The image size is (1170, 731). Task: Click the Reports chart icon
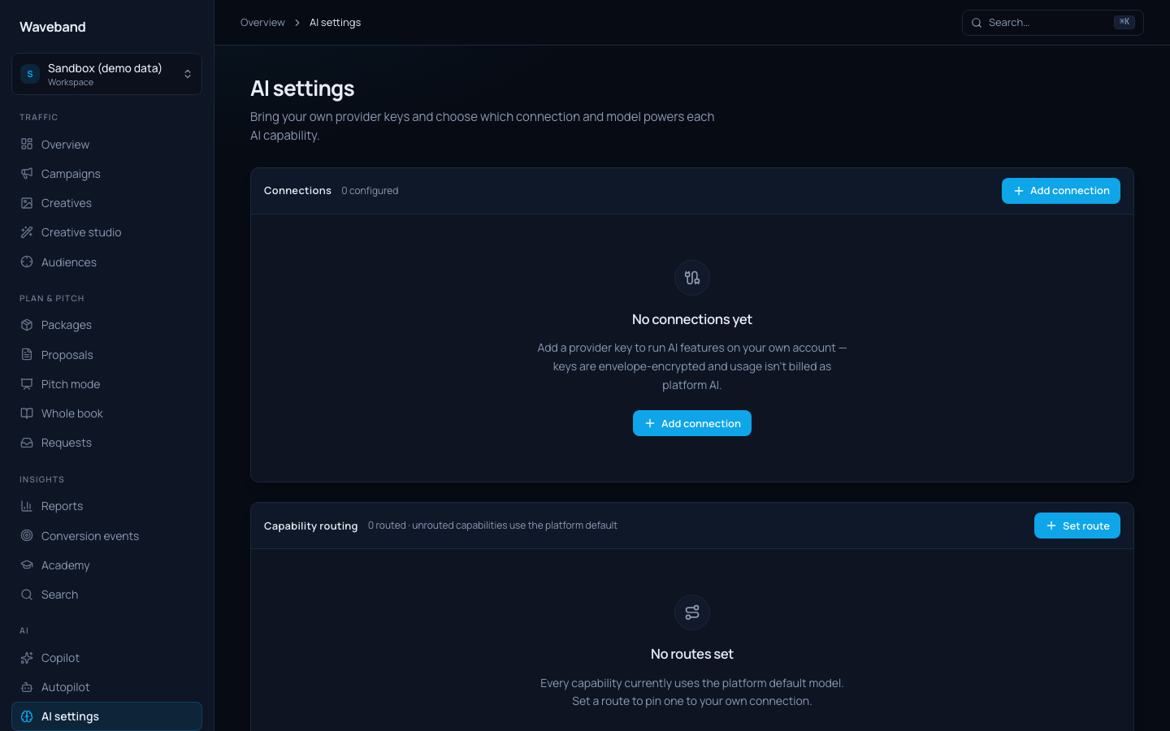click(x=27, y=506)
